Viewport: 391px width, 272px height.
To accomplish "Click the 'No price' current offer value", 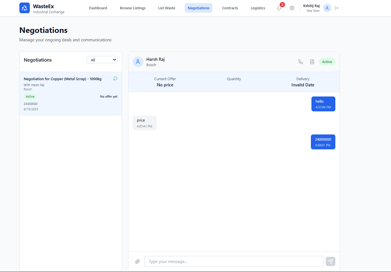I will [165, 85].
